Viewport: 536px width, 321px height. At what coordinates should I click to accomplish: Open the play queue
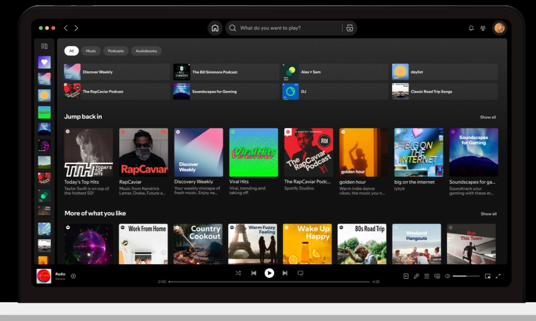pos(427,276)
